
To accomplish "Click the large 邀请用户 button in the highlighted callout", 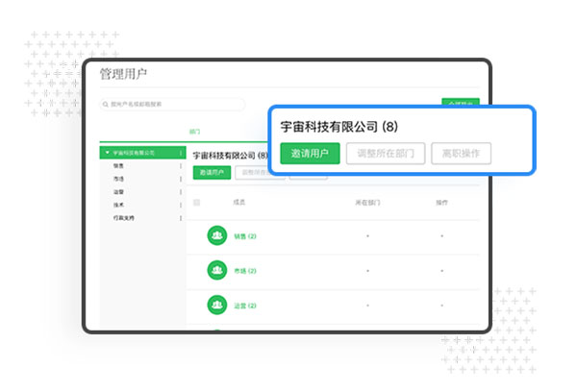I will coord(310,154).
